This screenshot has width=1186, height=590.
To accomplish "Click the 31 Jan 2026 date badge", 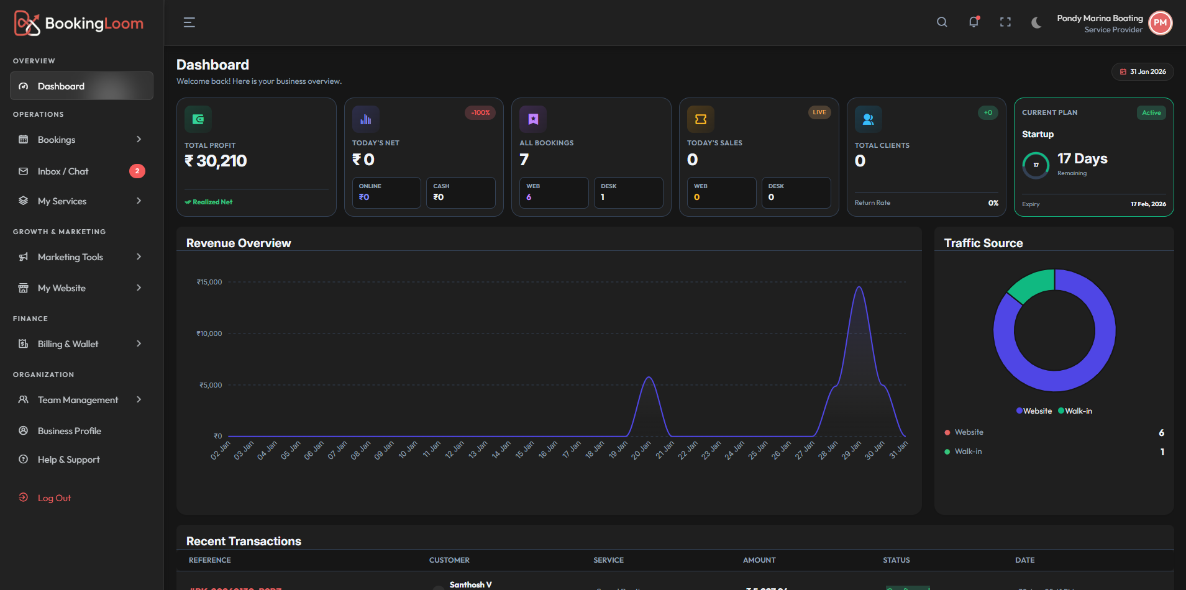I will click(1143, 72).
